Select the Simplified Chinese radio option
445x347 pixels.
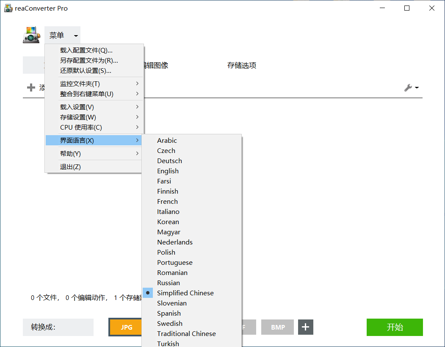(192, 293)
